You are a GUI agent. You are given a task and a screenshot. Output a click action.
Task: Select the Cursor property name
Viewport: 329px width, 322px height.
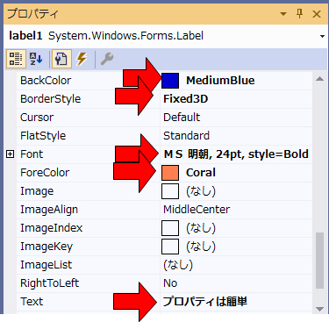click(x=37, y=118)
